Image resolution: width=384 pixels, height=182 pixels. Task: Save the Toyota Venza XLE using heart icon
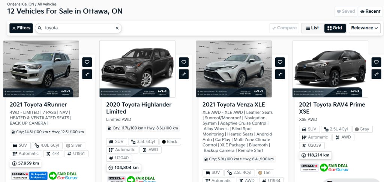click(280, 62)
